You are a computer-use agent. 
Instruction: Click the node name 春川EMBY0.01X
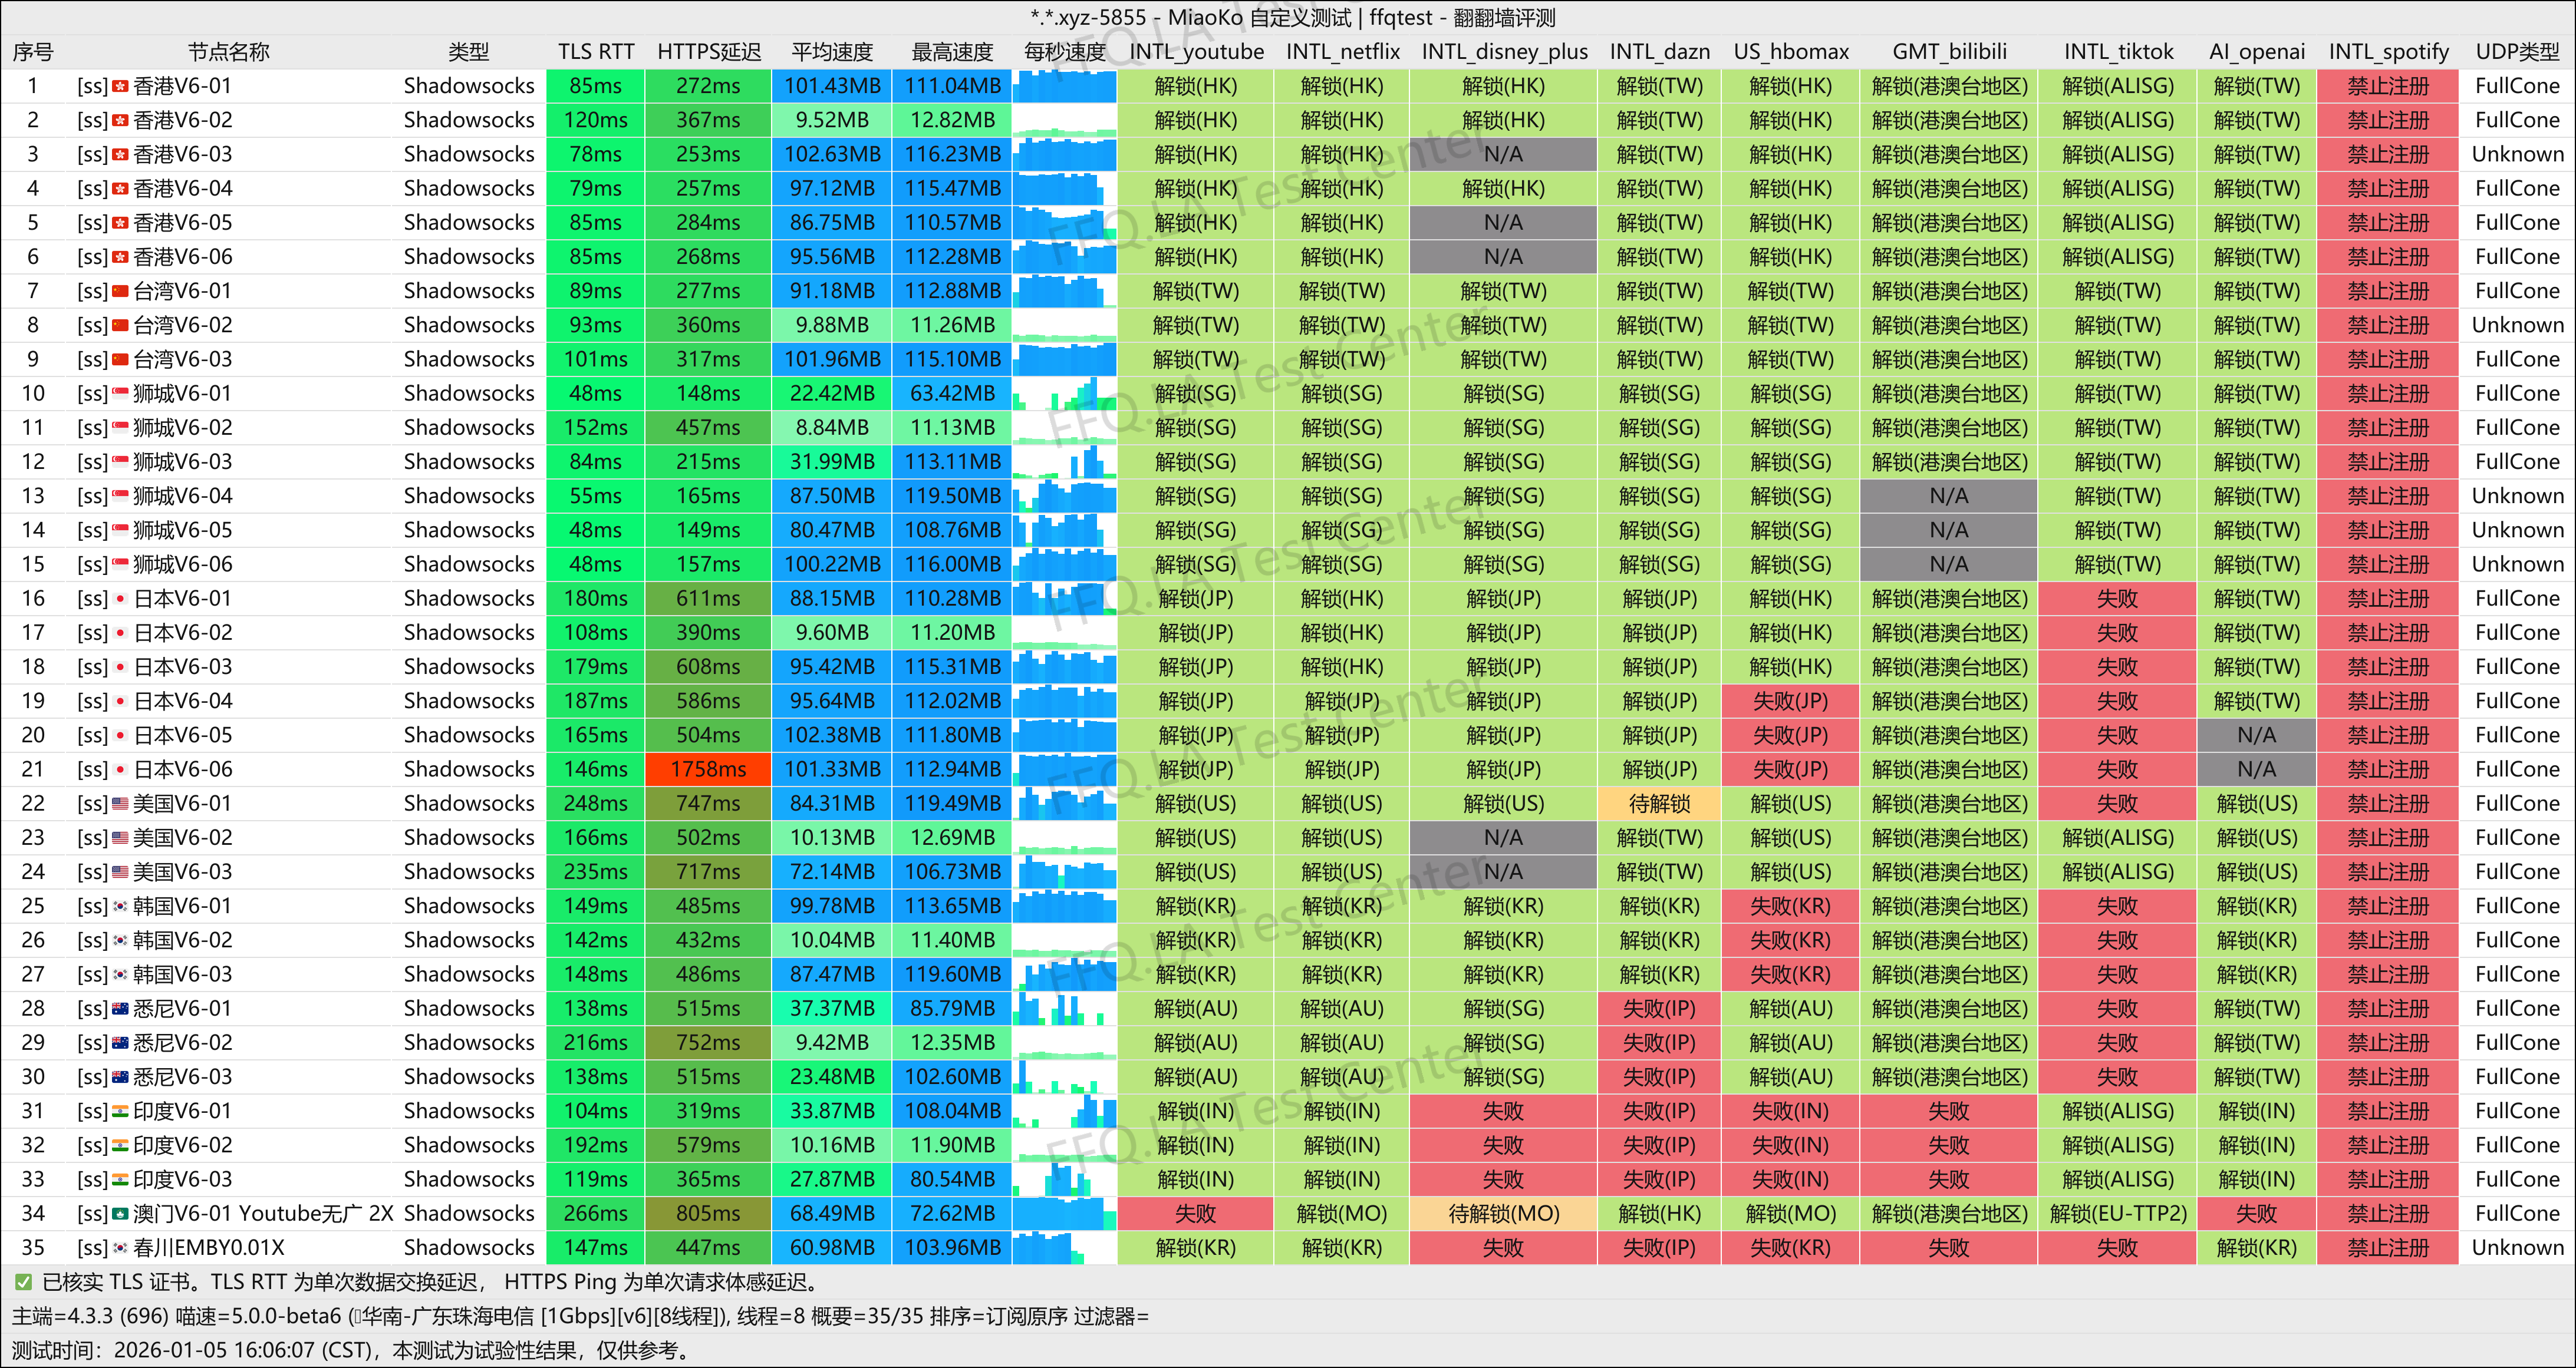(208, 1248)
